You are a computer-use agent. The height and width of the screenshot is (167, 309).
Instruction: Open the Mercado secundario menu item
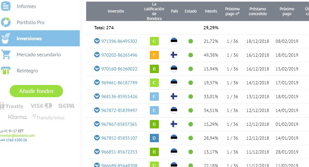(x=39, y=55)
